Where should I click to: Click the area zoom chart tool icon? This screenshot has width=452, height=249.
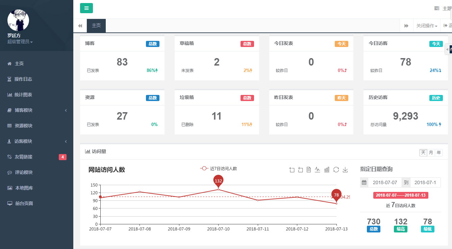292,170
